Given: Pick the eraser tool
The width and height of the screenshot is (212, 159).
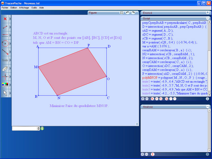Looking at the screenshot, I should coord(5,69).
